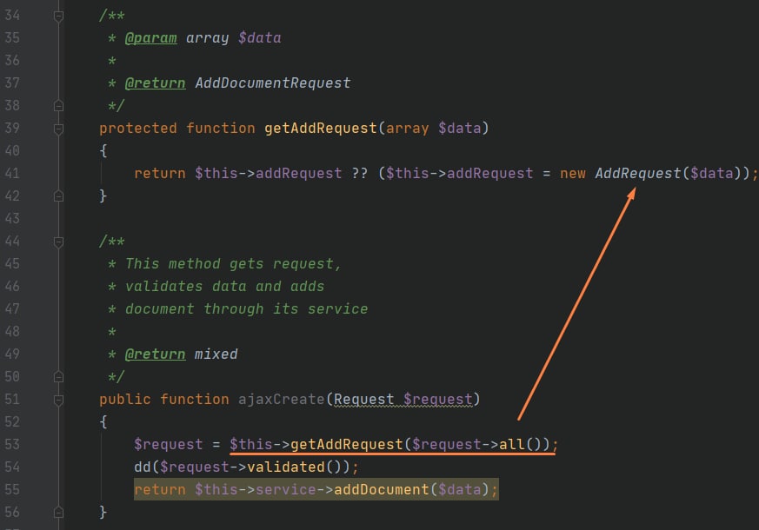Viewport: 759px width, 530px height.
Task: Click 'all' method call on line 53
Action: tap(511, 444)
